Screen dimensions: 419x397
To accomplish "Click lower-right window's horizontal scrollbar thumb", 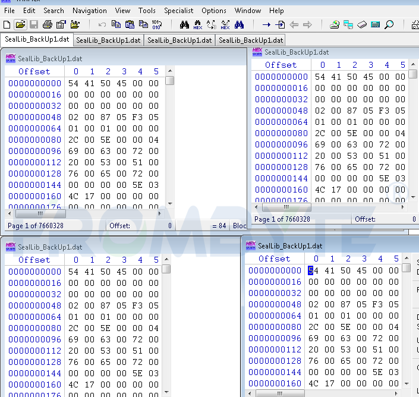I will pos(280,393).
